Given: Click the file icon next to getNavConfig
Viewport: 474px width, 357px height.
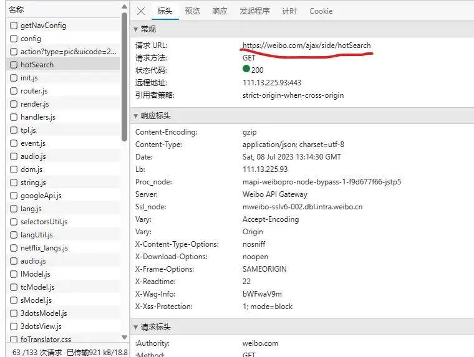Looking at the screenshot, I should tap(14, 26).
